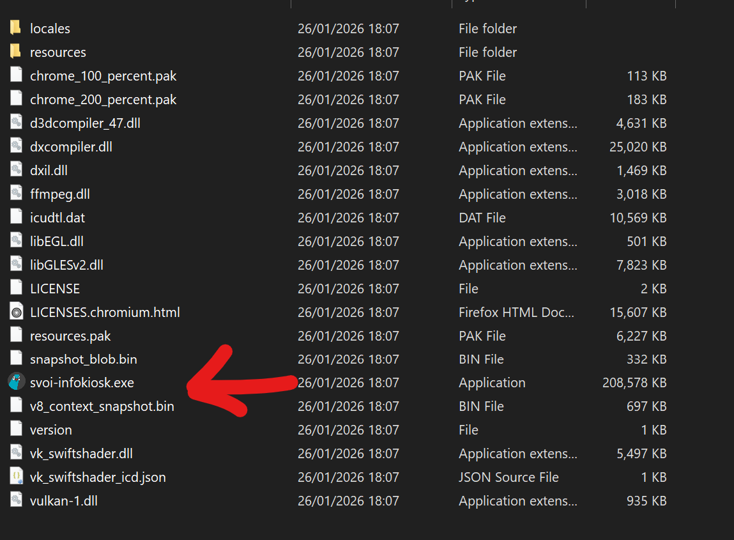Click the LICENSES.chromium.html Firefox icon
Viewport: 734px width, 540px height.
tap(16, 312)
